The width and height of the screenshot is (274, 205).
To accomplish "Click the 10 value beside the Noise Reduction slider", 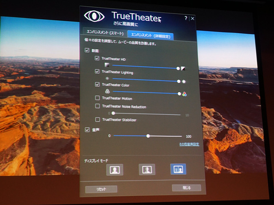I will (187, 115).
